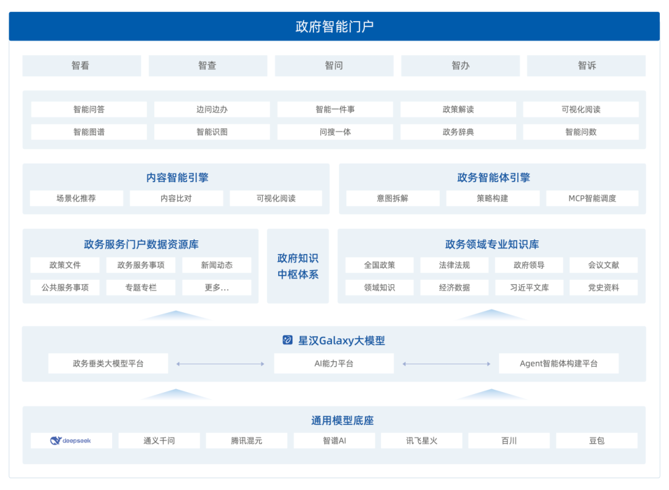Click the 政府智能门户 header banner
This screenshot has height=490, width=669.
pos(334,27)
